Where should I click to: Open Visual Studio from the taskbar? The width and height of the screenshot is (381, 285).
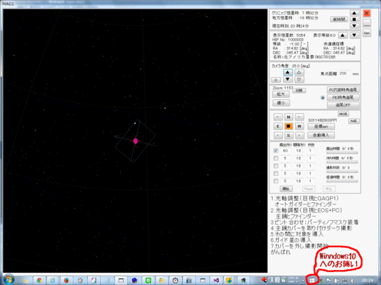[216, 280]
